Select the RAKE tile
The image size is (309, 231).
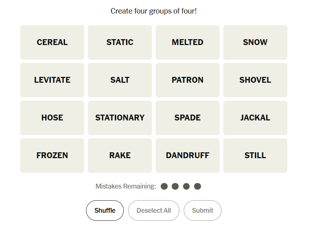(120, 156)
